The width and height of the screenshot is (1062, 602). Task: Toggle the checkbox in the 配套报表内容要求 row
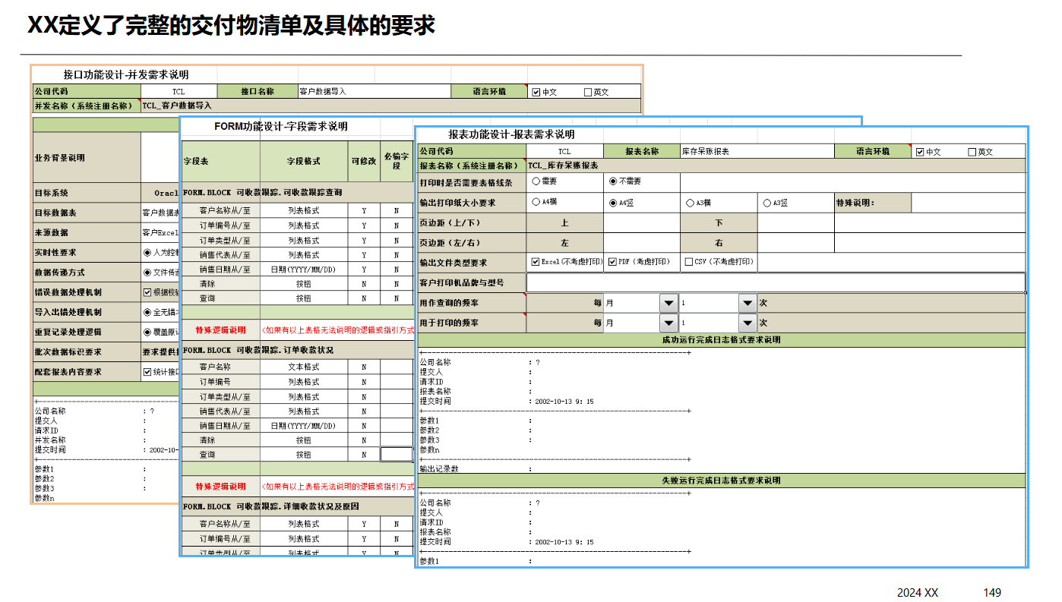[x=147, y=372]
